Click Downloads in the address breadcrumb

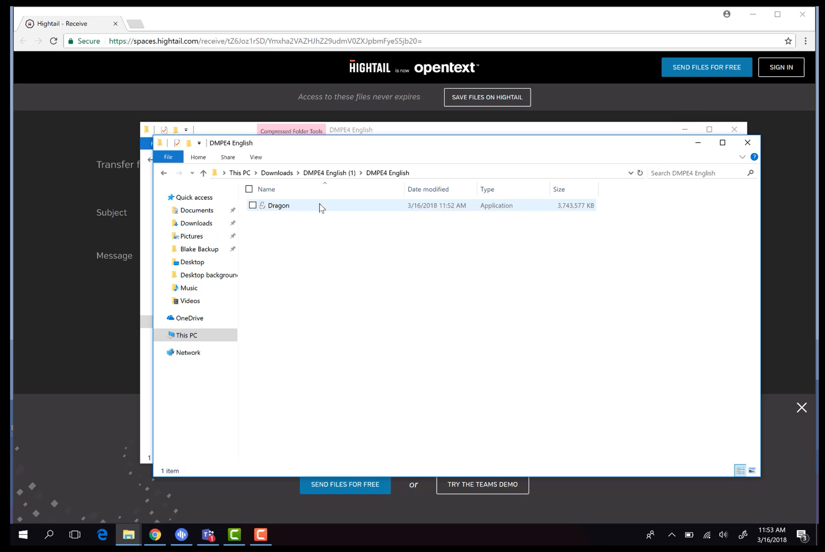click(277, 173)
